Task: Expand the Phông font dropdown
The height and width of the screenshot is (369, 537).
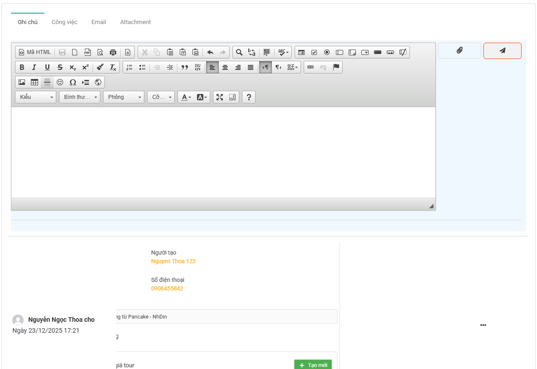Action: [123, 97]
